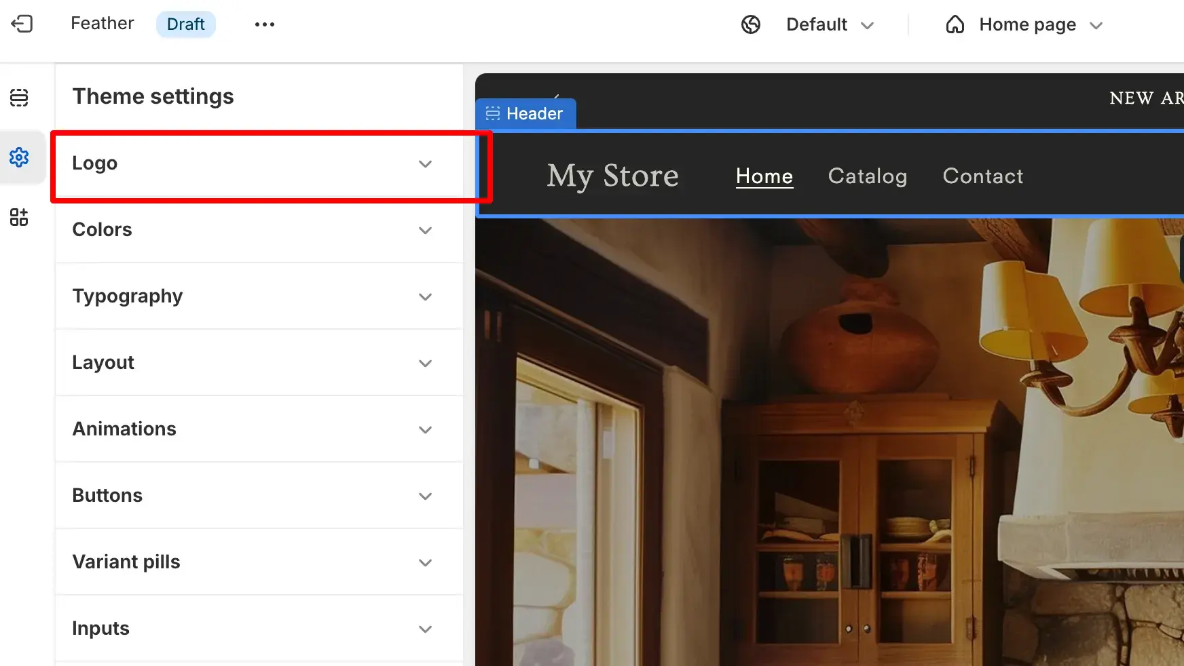
Task: Click the globe market icon
Action: [751, 24]
